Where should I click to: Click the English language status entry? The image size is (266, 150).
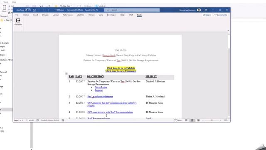click(x=50, y=120)
